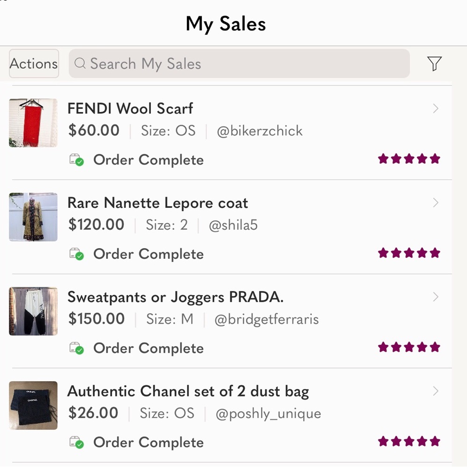Focus the Search My Sales field
Screen dimensions: 467x467
[239, 64]
